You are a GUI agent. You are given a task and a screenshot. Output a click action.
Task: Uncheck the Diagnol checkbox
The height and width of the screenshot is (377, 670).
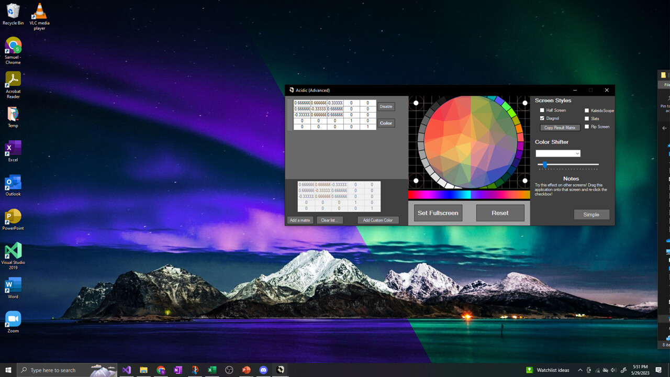(542, 118)
